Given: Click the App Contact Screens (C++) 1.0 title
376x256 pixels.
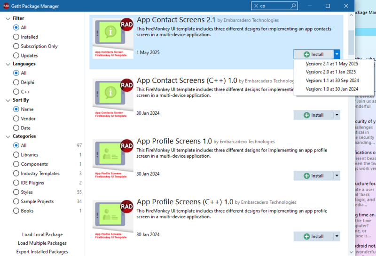Looking at the screenshot, I should click(187, 80).
